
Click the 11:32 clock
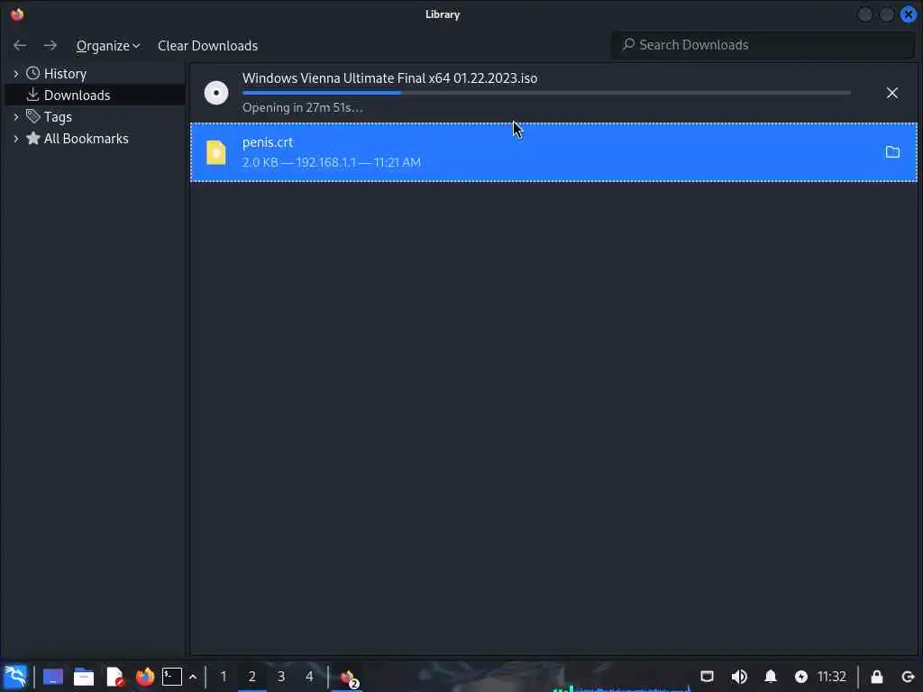(x=832, y=677)
